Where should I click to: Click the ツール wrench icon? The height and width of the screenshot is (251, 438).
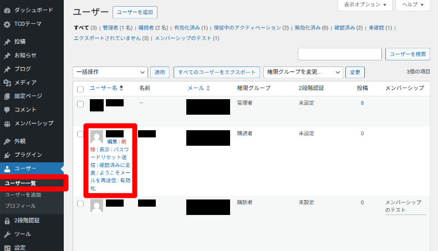[x=7, y=234]
